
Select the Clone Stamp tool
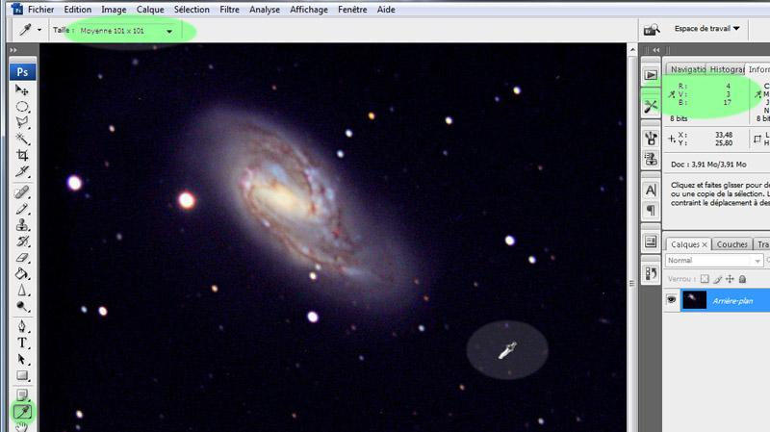pyautogui.click(x=21, y=225)
